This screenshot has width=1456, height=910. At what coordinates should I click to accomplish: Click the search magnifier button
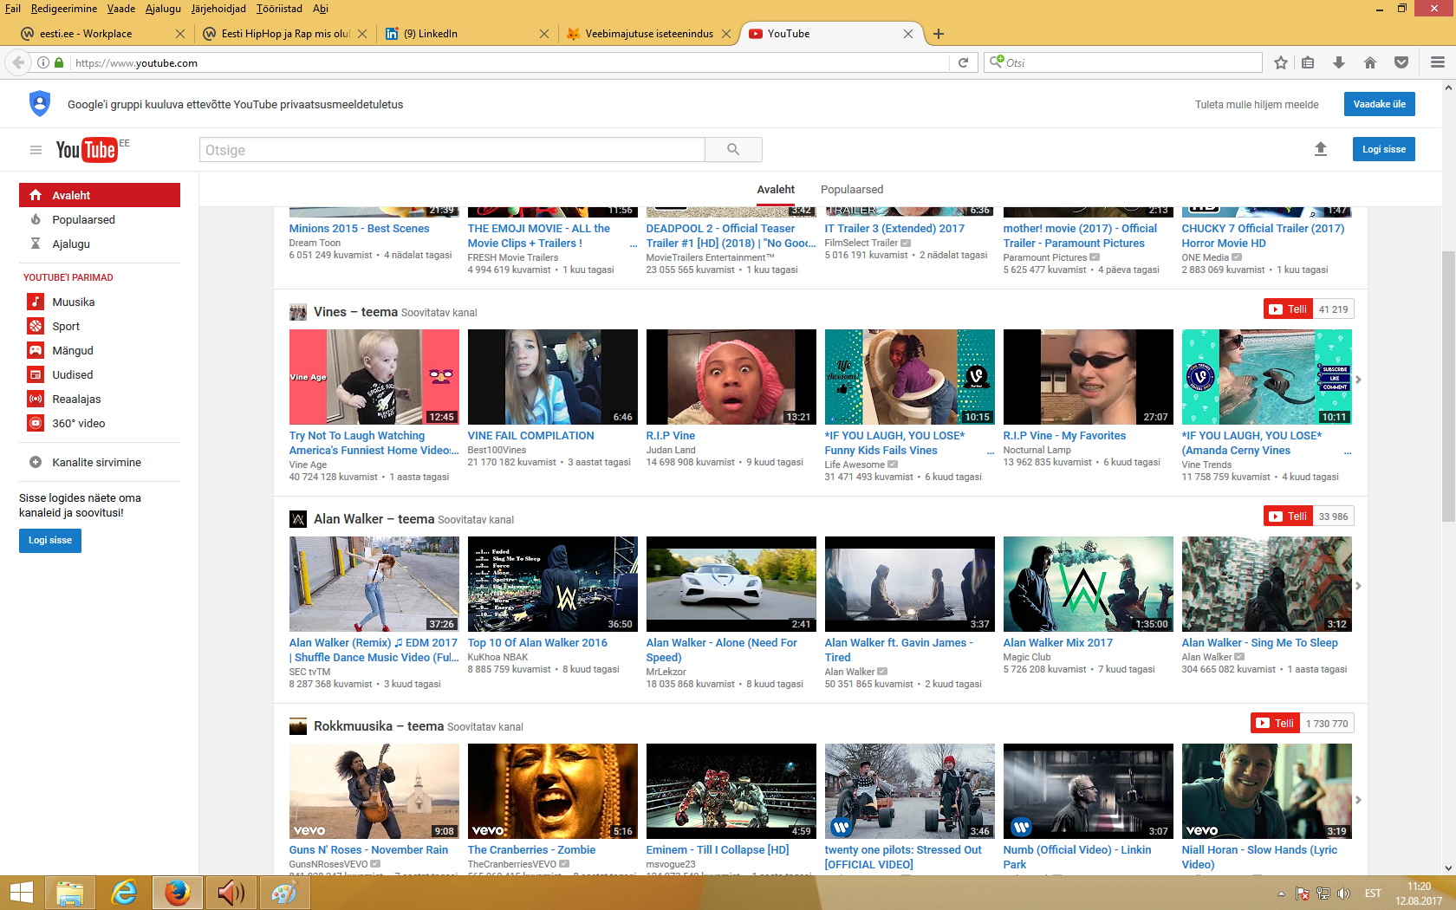[x=733, y=150]
